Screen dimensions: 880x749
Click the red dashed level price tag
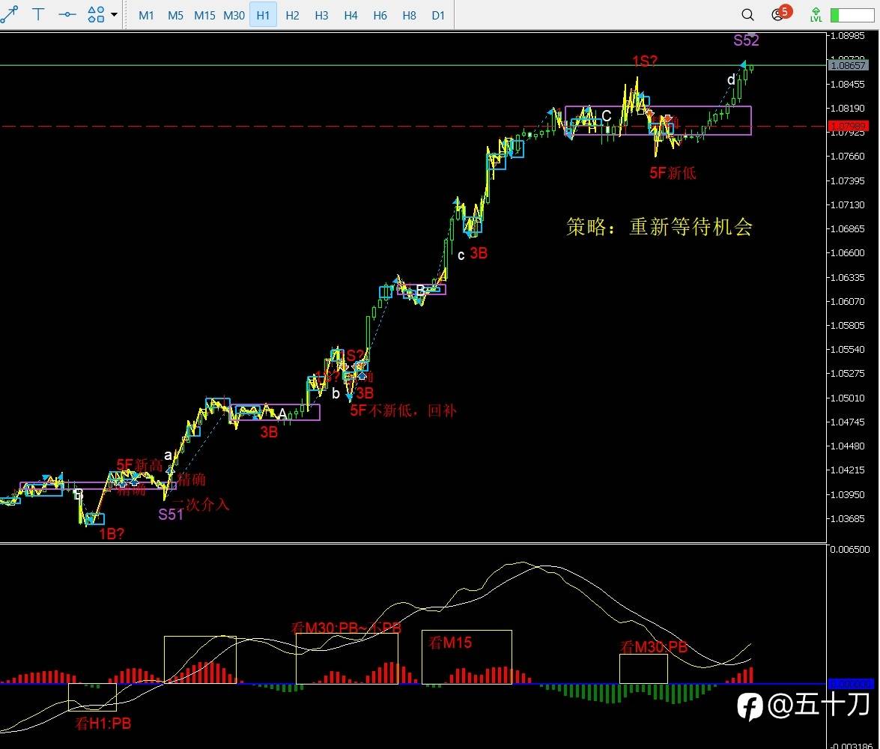click(848, 126)
